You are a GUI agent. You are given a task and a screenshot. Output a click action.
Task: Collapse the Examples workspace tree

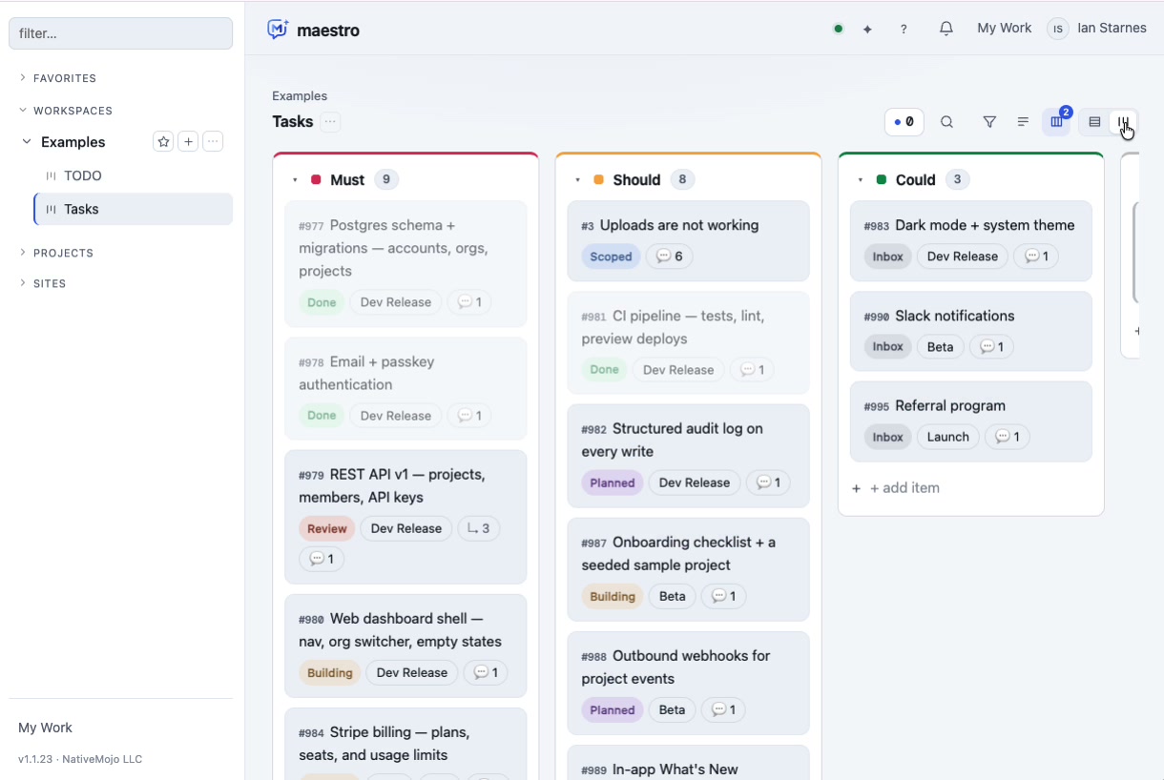[27, 142]
